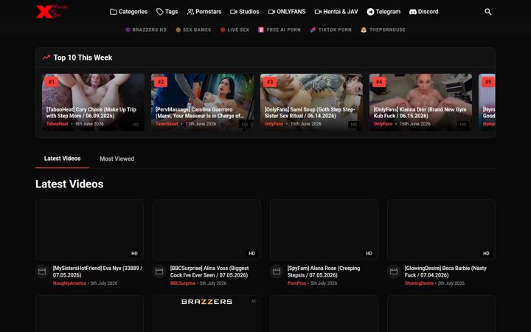
Task: Open the #3 ranked Top 10 thumbnail
Action: [x=311, y=102]
